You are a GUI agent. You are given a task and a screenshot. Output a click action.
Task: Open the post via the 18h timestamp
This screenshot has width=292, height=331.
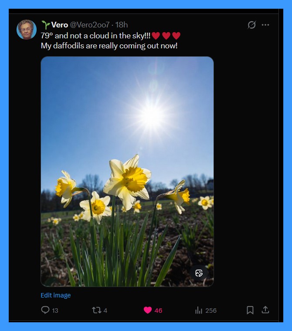pos(122,25)
